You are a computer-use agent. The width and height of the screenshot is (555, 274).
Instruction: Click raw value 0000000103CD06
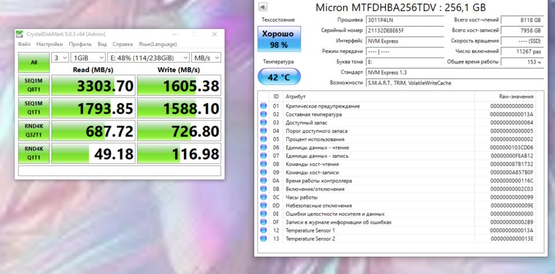(512, 147)
